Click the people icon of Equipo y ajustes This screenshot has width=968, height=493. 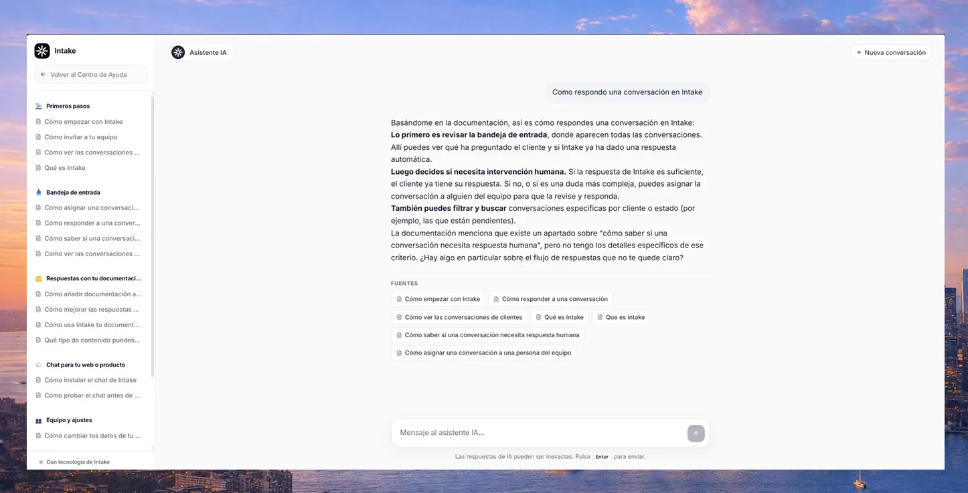tap(39, 421)
